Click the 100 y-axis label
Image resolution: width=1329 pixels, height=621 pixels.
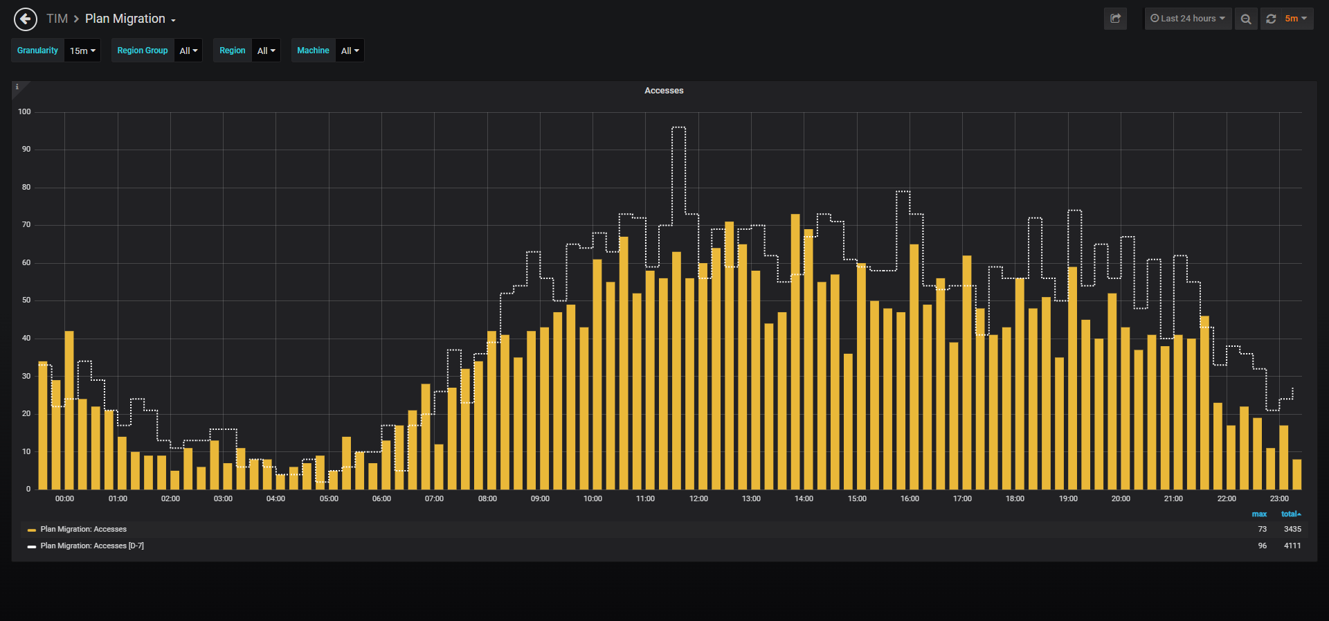point(24,111)
